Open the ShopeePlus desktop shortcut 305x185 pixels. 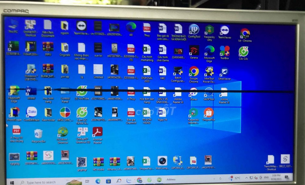coord(209,115)
